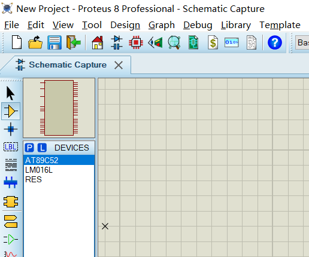Select the Selection Mode arrow tool
309x257 pixels.
10,93
